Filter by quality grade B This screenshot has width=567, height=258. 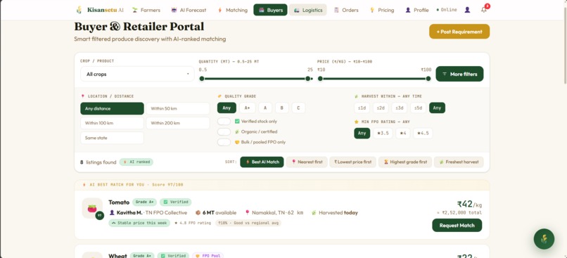coord(281,108)
